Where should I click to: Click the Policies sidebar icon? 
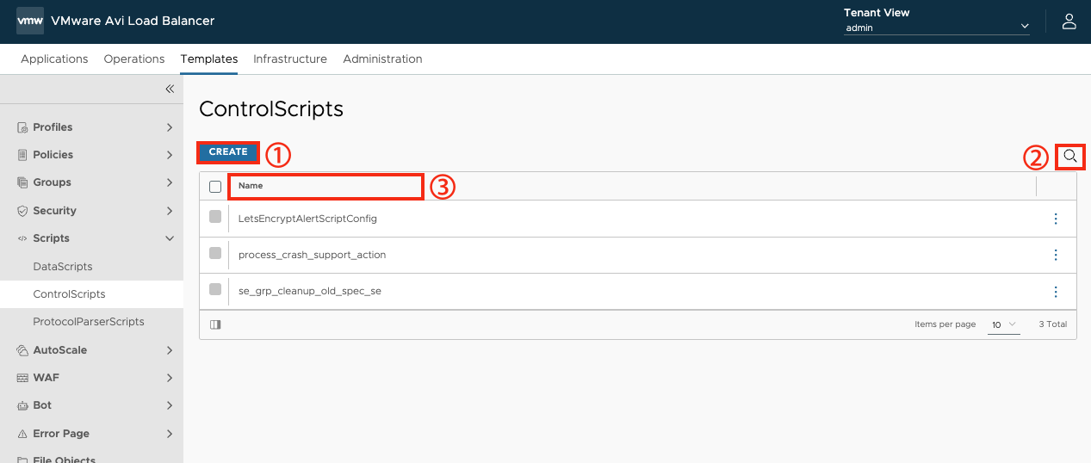pyautogui.click(x=23, y=155)
